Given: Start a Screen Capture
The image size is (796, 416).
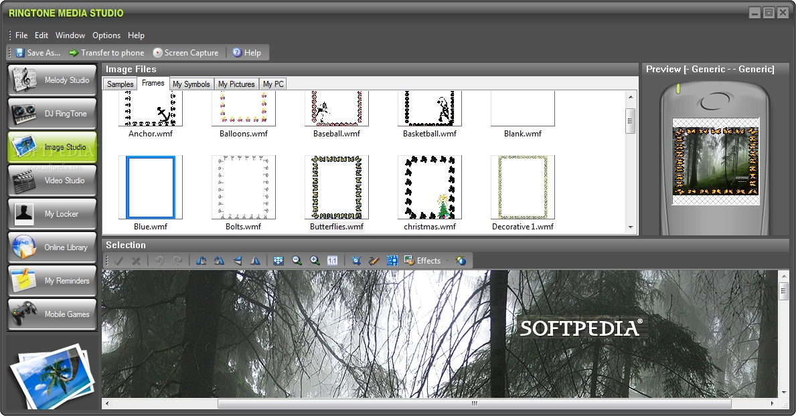Looking at the screenshot, I should click(x=186, y=53).
